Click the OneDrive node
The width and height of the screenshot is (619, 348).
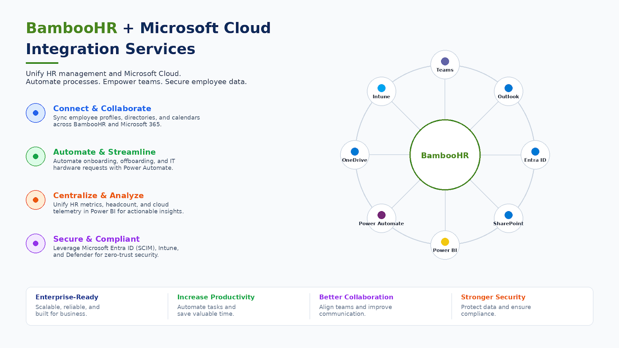(x=355, y=155)
